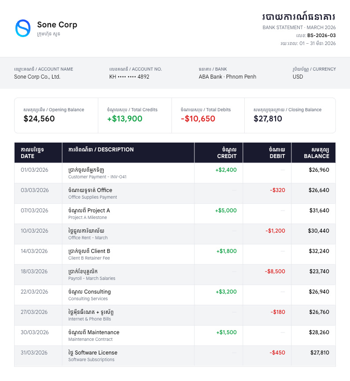
Task: Select the statement number BS-2026-03
Action: [321, 35]
